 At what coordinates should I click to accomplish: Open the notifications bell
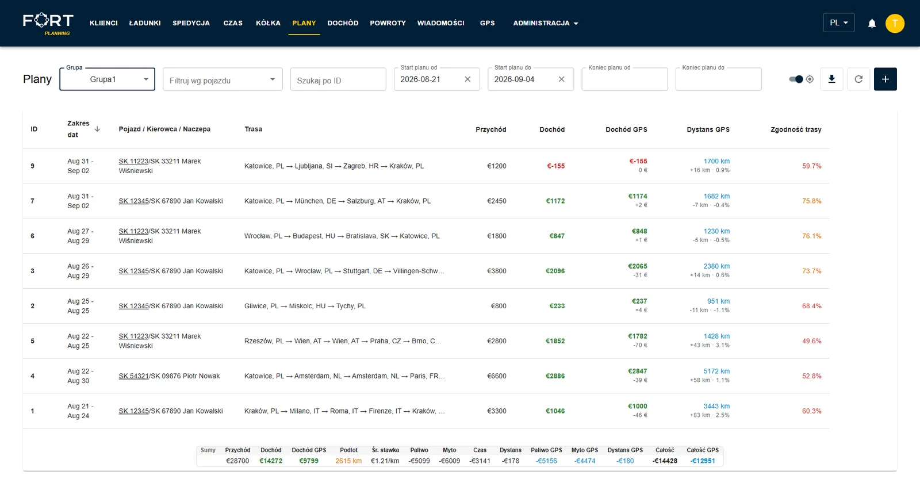[x=872, y=24]
